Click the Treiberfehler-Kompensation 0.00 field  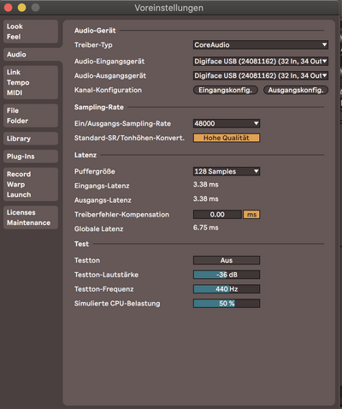tap(217, 215)
